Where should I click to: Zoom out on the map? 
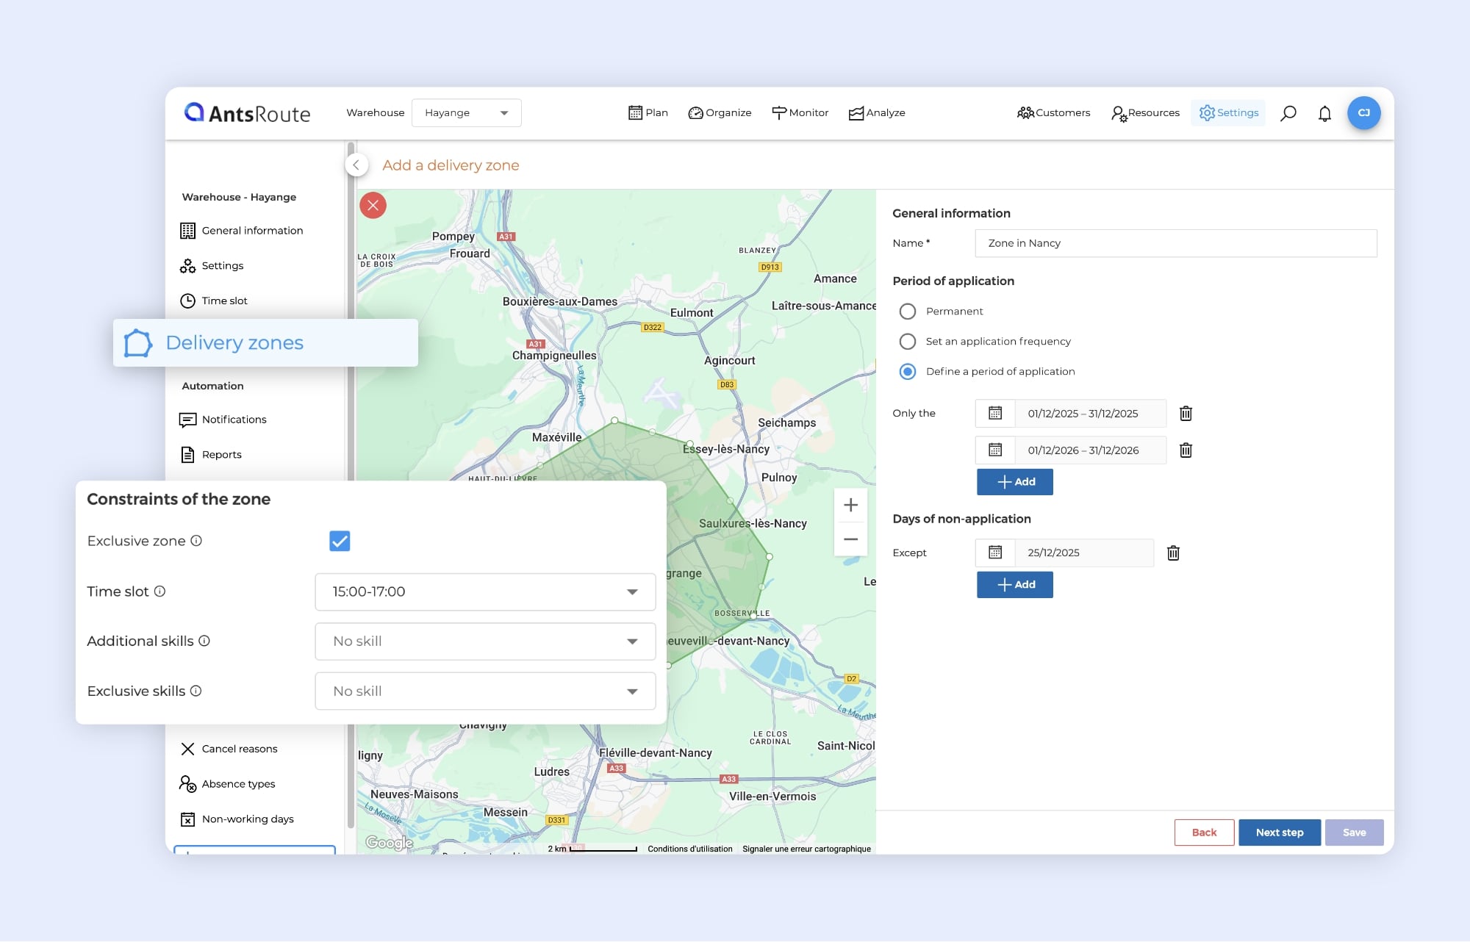[x=850, y=539]
